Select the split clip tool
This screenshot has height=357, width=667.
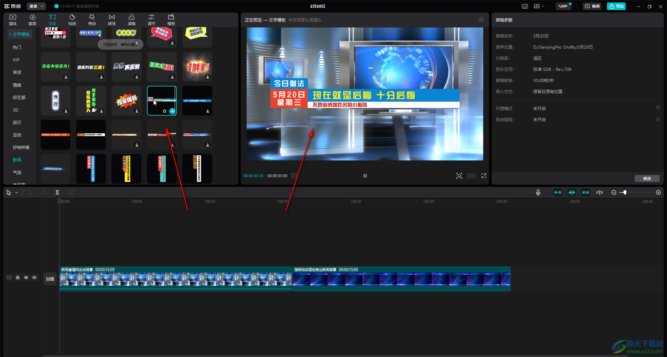(x=57, y=192)
